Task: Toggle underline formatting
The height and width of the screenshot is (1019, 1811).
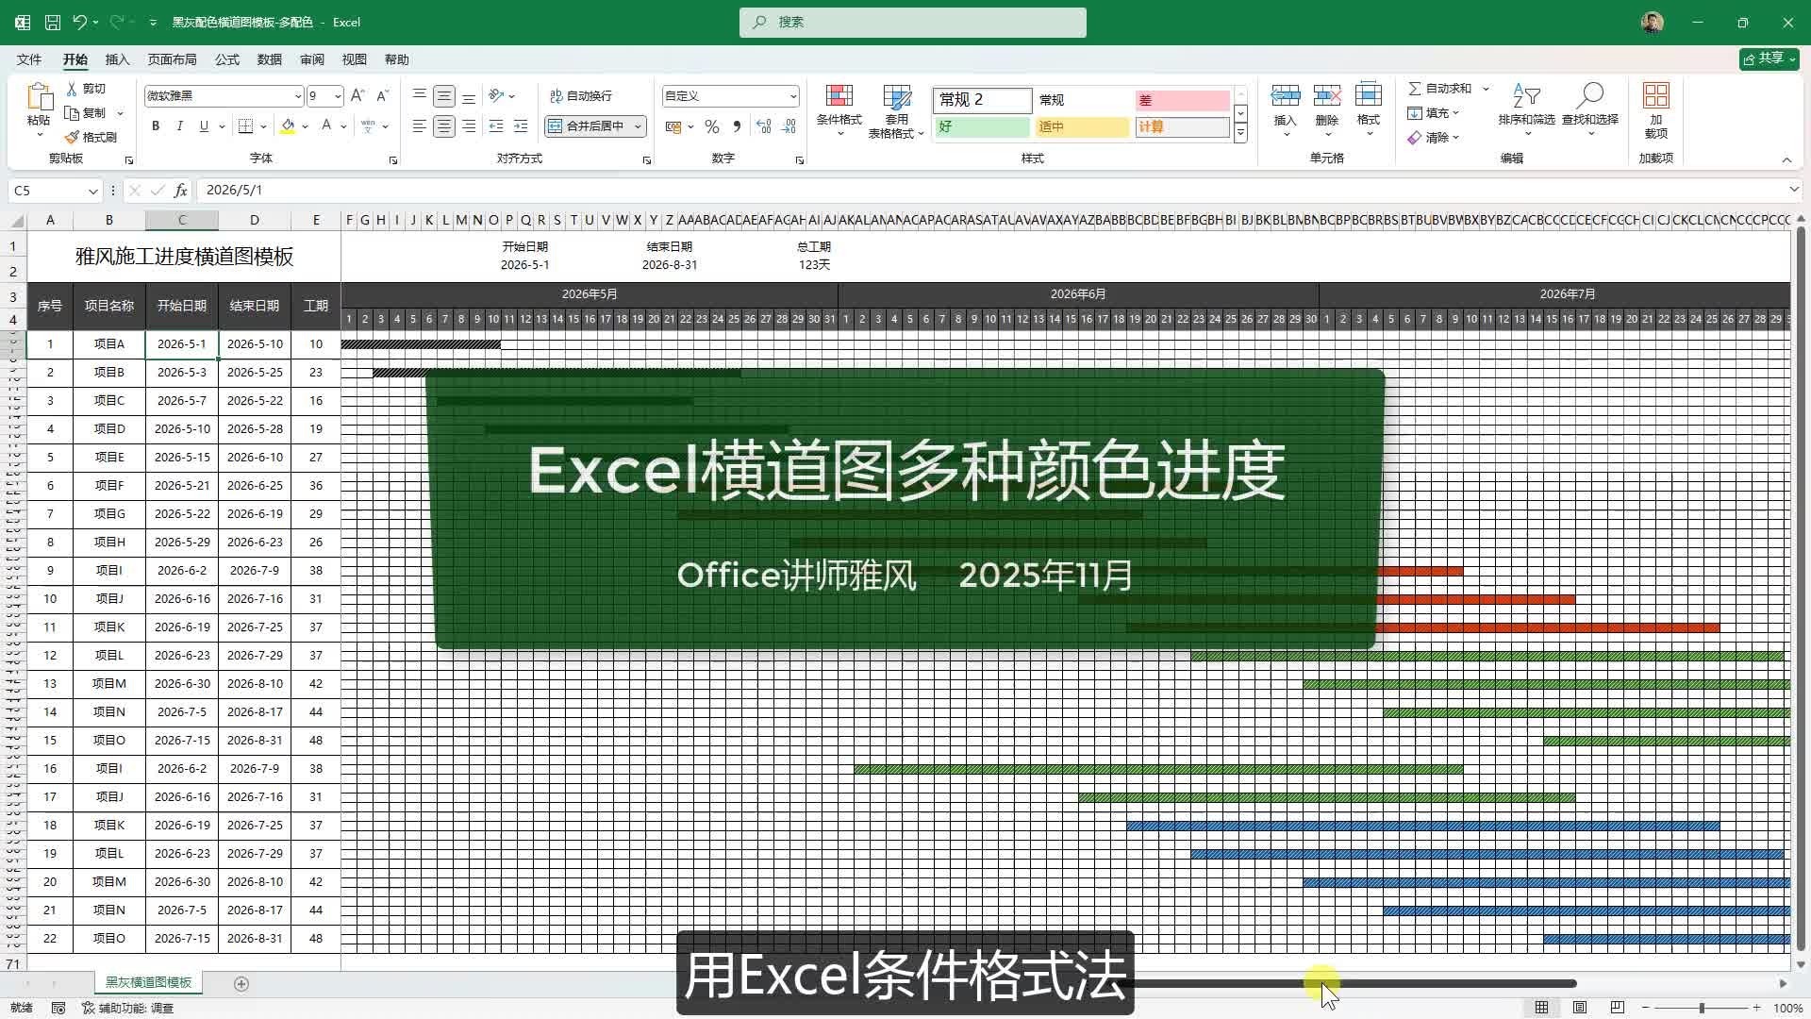Action: (x=202, y=125)
